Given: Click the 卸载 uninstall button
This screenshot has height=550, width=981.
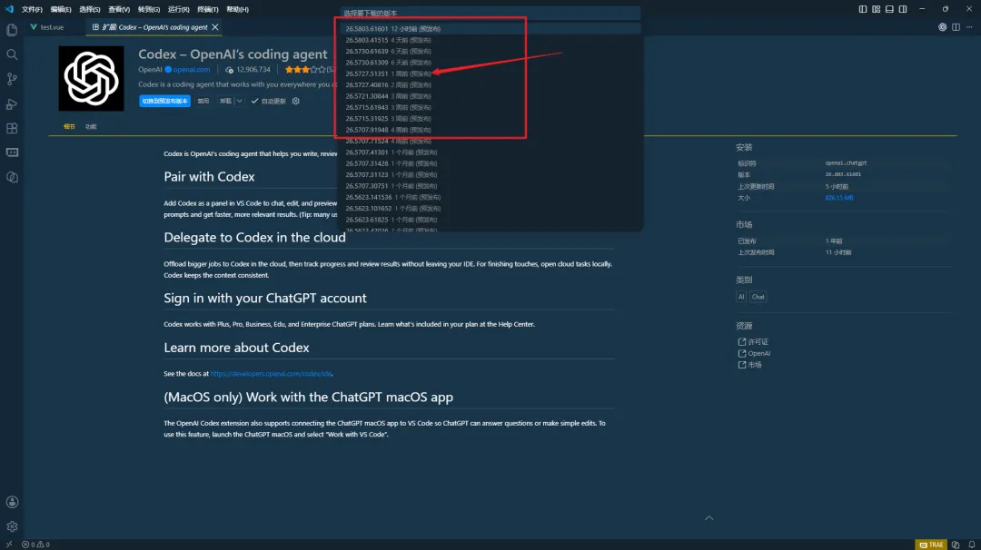Looking at the screenshot, I should (225, 101).
